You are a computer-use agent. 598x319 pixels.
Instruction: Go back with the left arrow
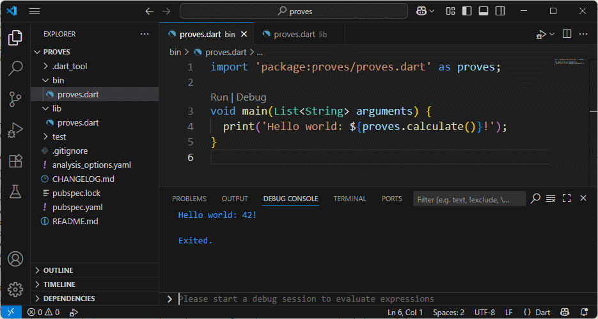click(x=149, y=11)
